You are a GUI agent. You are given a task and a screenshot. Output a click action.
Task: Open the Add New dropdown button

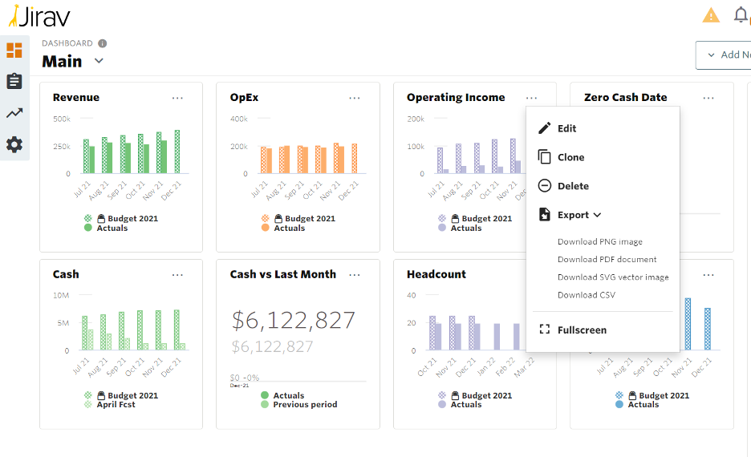click(723, 55)
